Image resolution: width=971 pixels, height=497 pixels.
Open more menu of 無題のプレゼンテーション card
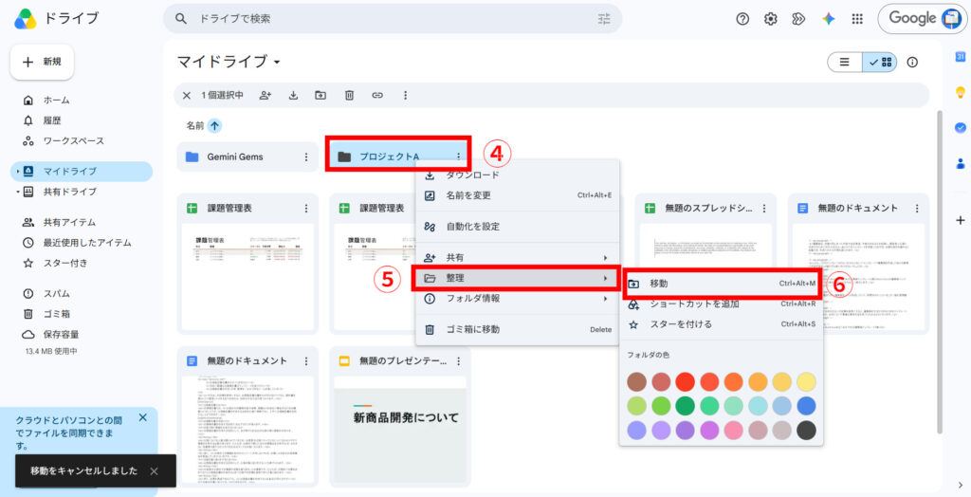tap(458, 361)
